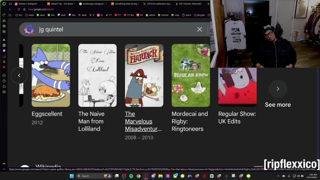Switch to from:ripflexxico X tab
The height and width of the screenshot is (180, 320).
[157, 4]
